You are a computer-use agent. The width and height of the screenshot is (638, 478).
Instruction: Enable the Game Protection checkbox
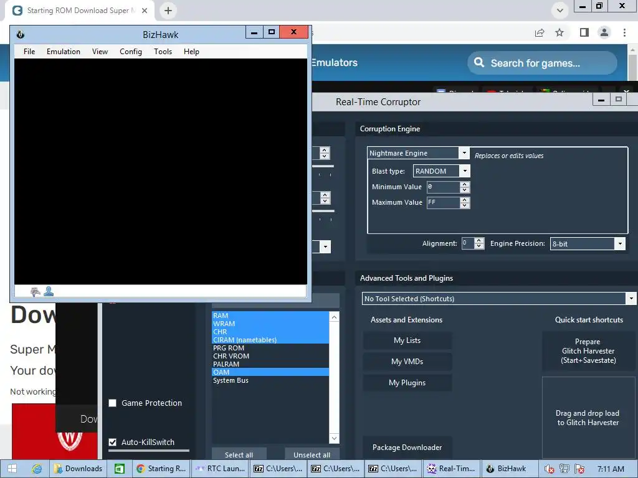[113, 403]
